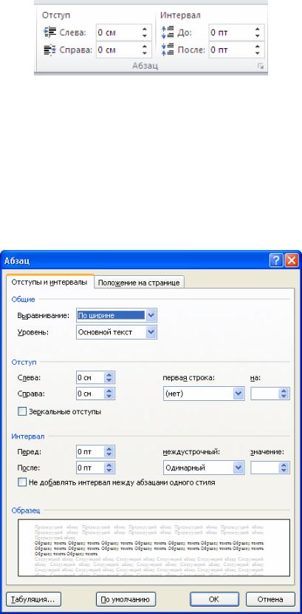Increase the ribbon До spacing with the up arrow

(258, 29)
